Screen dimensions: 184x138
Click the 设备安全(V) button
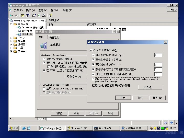point(75,77)
